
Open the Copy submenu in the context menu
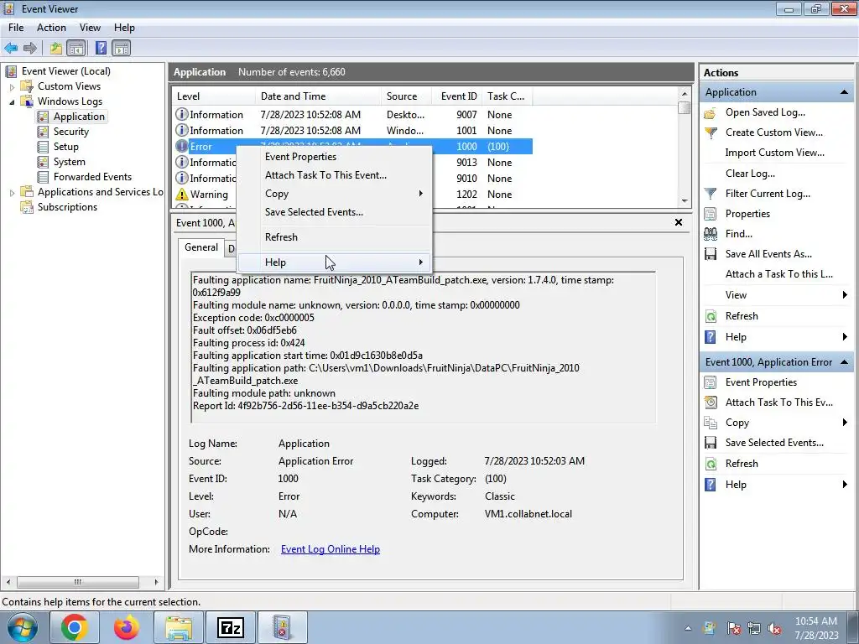pyautogui.click(x=334, y=194)
